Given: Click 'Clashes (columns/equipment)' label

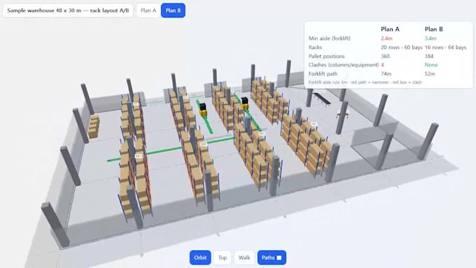Looking at the screenshot, I should coord(343,64).
